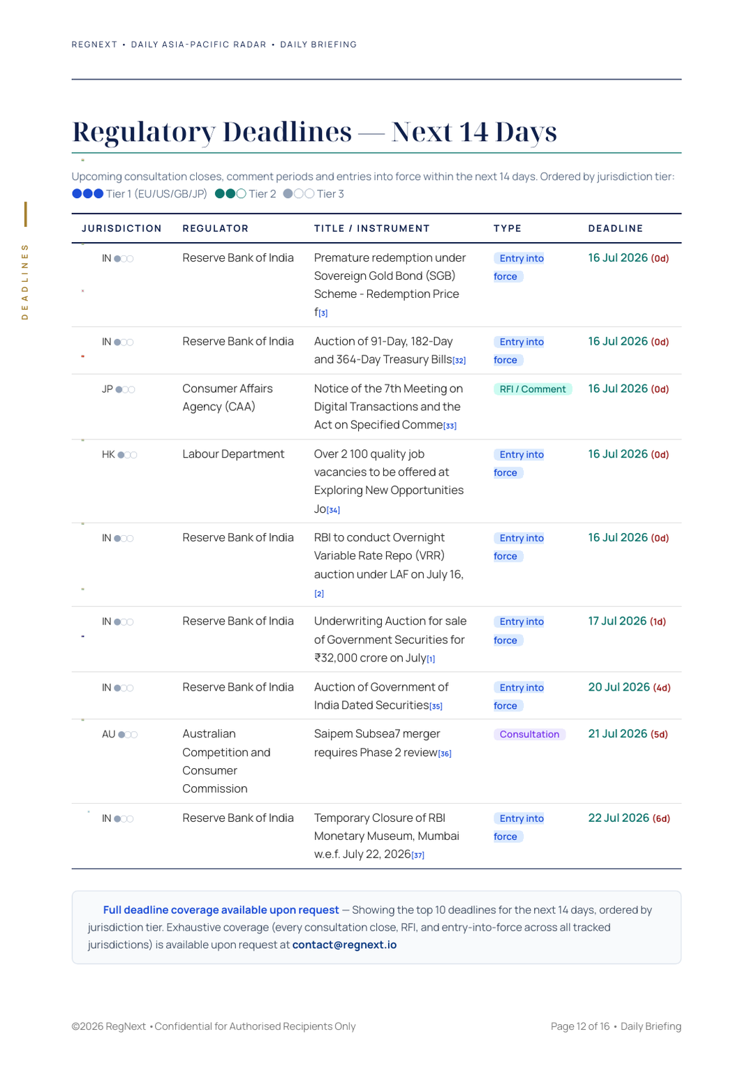This screenshot has width=754, height=1066.
Task: Click the JURISDICTION column header
Action: point(121,229)
